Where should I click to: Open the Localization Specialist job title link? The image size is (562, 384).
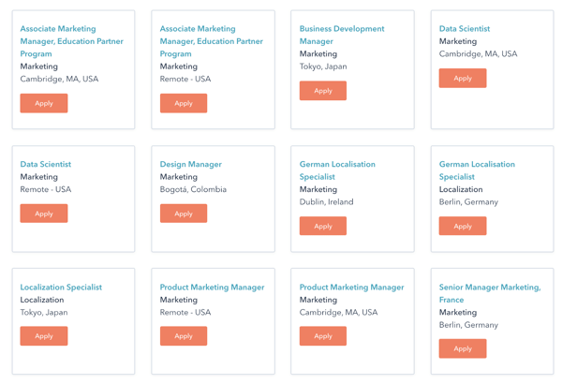[x=61, y=288]
